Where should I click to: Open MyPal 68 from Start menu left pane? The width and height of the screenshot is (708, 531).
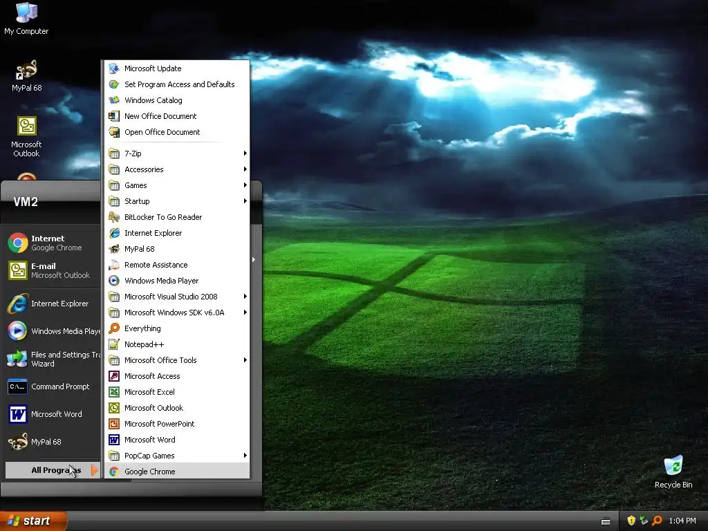point(53,442)
